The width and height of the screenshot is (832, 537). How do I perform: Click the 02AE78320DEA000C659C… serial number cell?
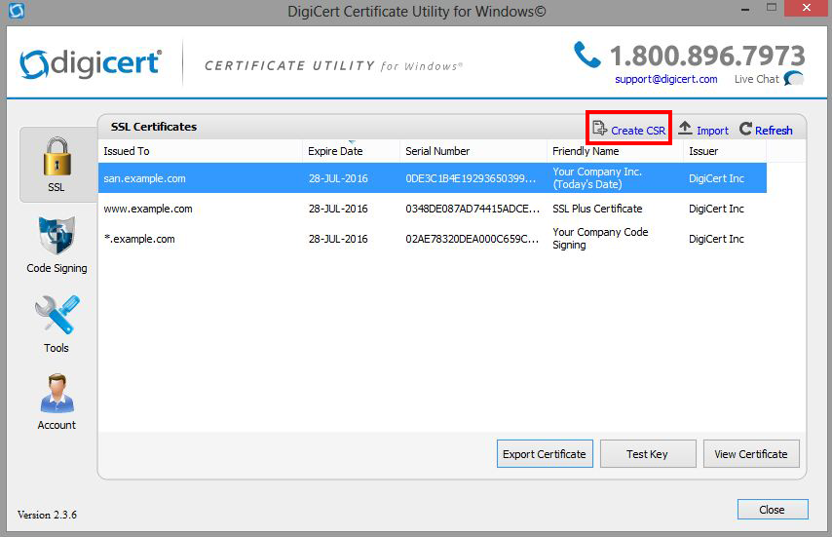tap(473, 239)
